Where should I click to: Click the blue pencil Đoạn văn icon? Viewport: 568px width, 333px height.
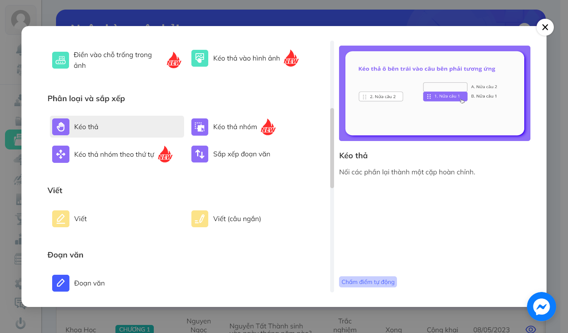(x=61, y=283)
